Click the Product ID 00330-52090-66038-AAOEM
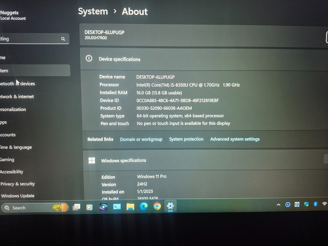The image size is (328, 246). point(164,108)
